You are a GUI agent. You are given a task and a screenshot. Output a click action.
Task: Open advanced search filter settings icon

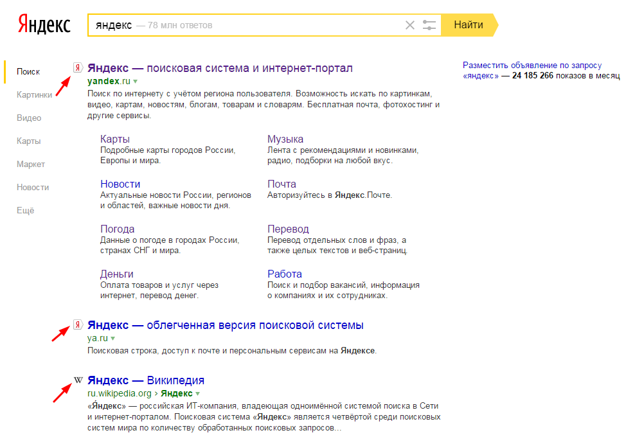pos(429,26)
